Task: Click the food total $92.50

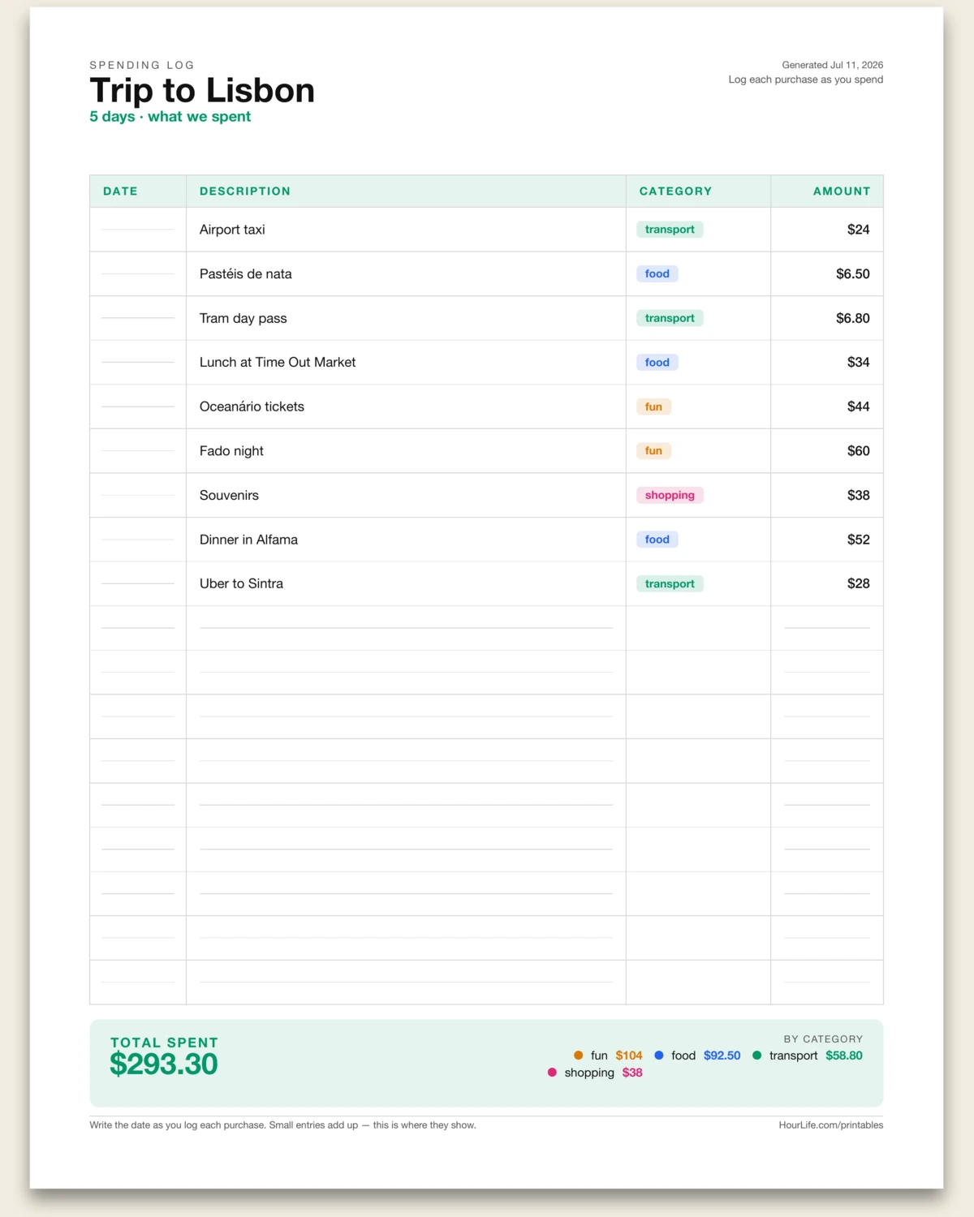Action: click(x=722, y=1056)
